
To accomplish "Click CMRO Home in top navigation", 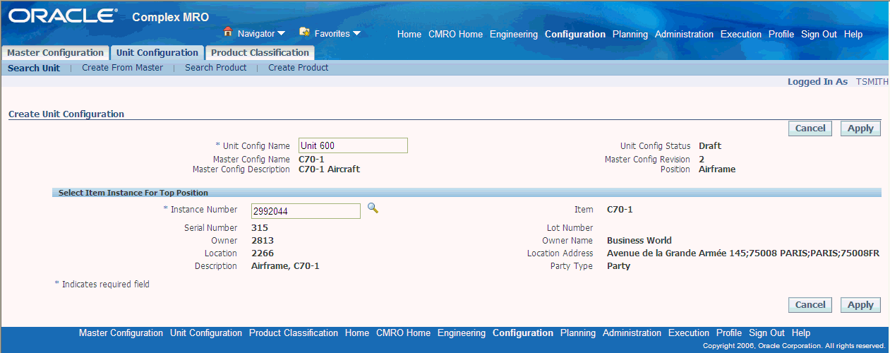I will click(455, 34).
